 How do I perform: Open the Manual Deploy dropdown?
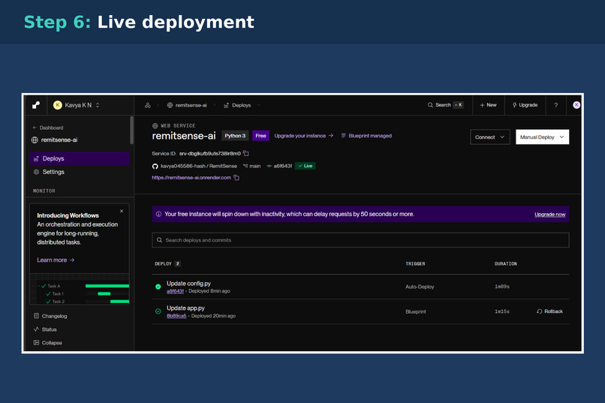pos(542,137)
